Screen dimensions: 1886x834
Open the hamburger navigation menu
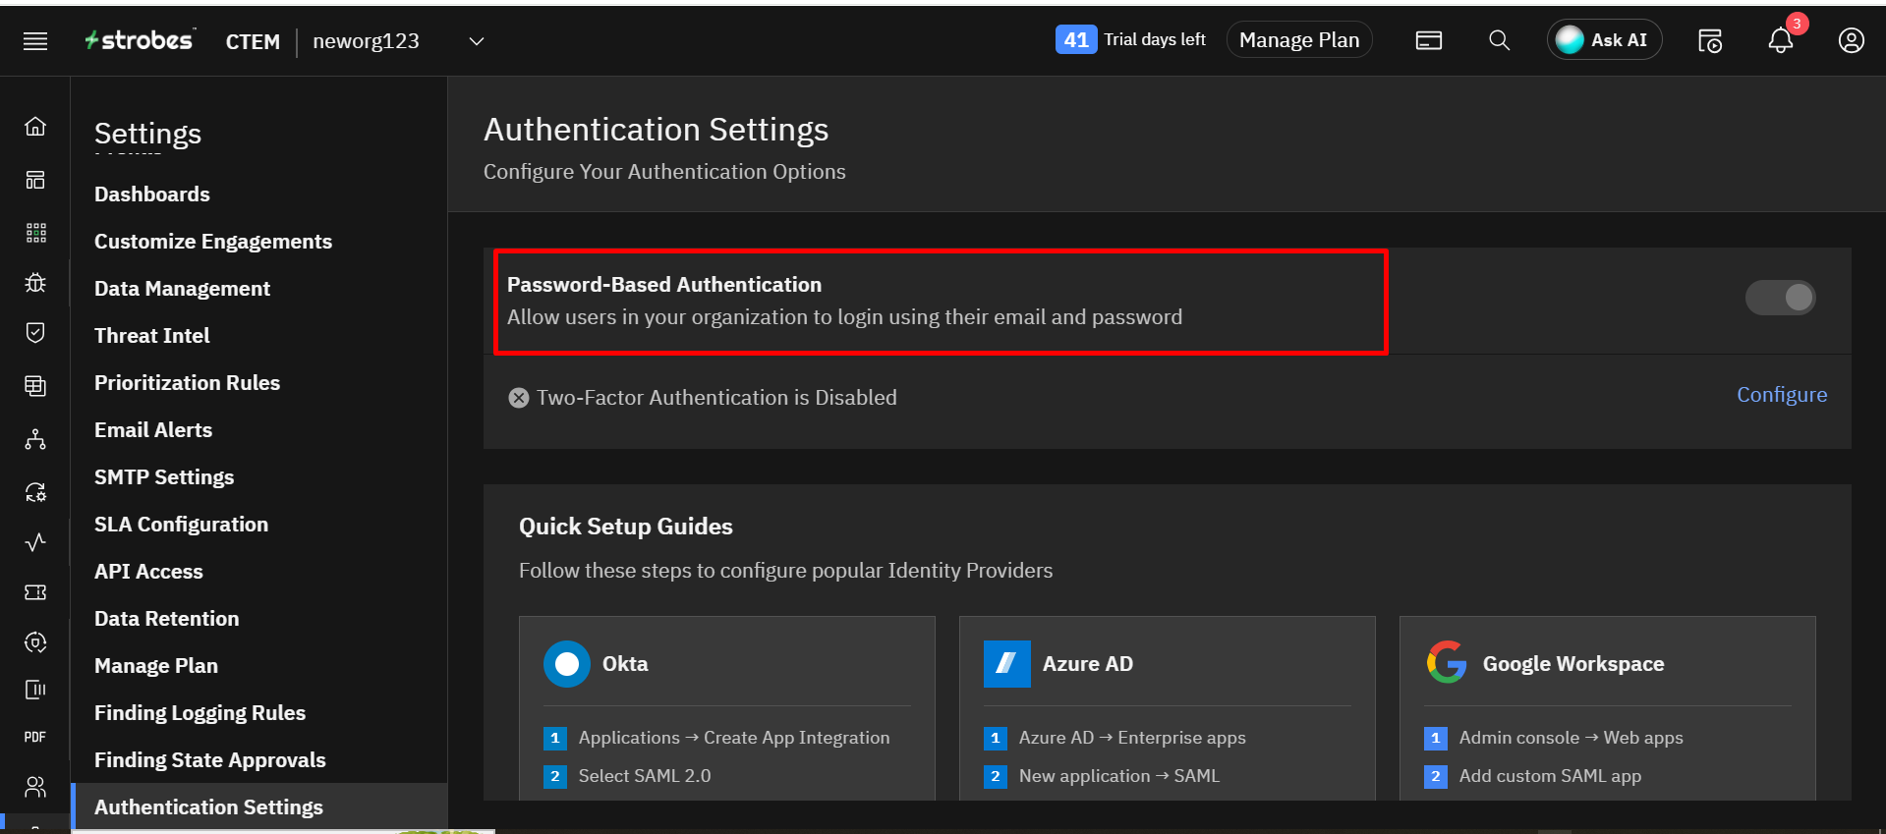click(x=35, y=41)
